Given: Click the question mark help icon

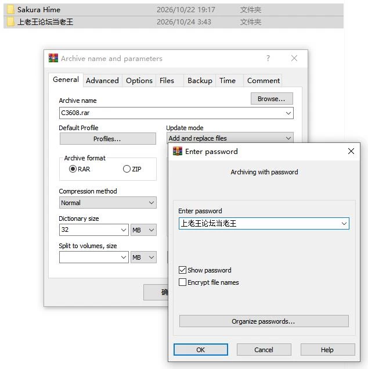Looking at the screenshot, I should (268, 58).
